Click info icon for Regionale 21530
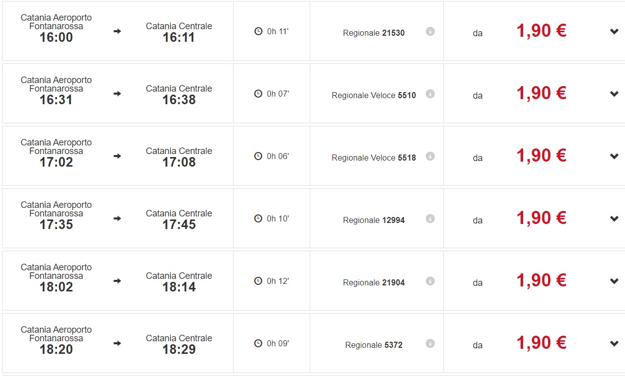 (x=430, y=31)
